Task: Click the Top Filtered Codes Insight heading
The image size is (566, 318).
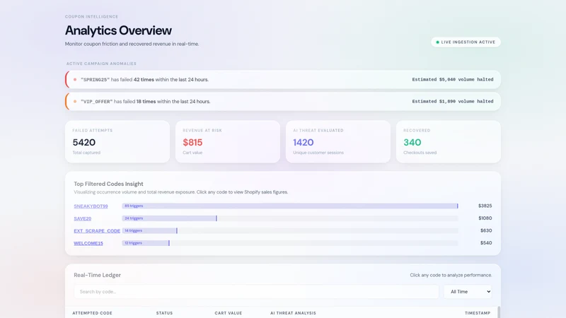Action: tap(109, 184)
